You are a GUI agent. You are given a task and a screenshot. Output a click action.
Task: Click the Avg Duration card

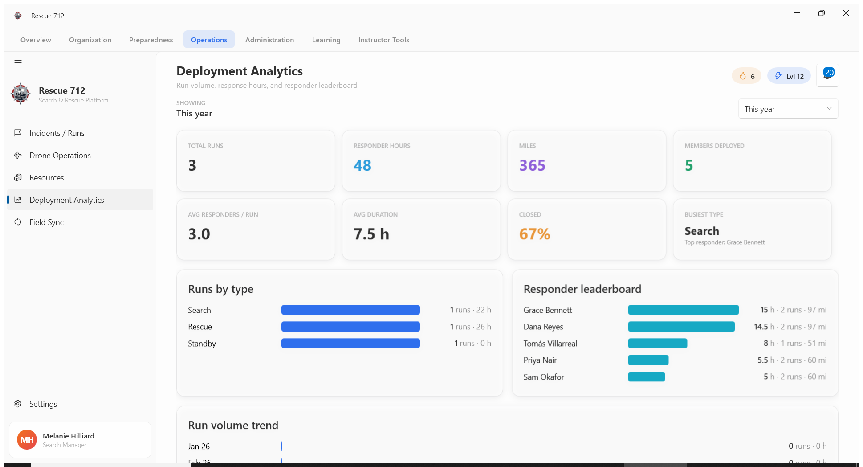coord(421,229)
